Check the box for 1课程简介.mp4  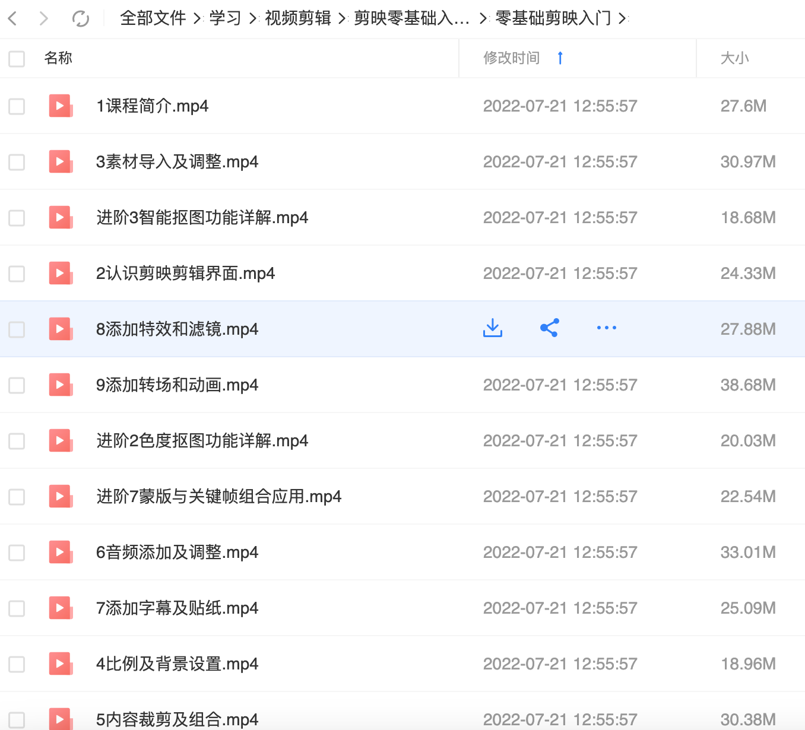point(17,107)
